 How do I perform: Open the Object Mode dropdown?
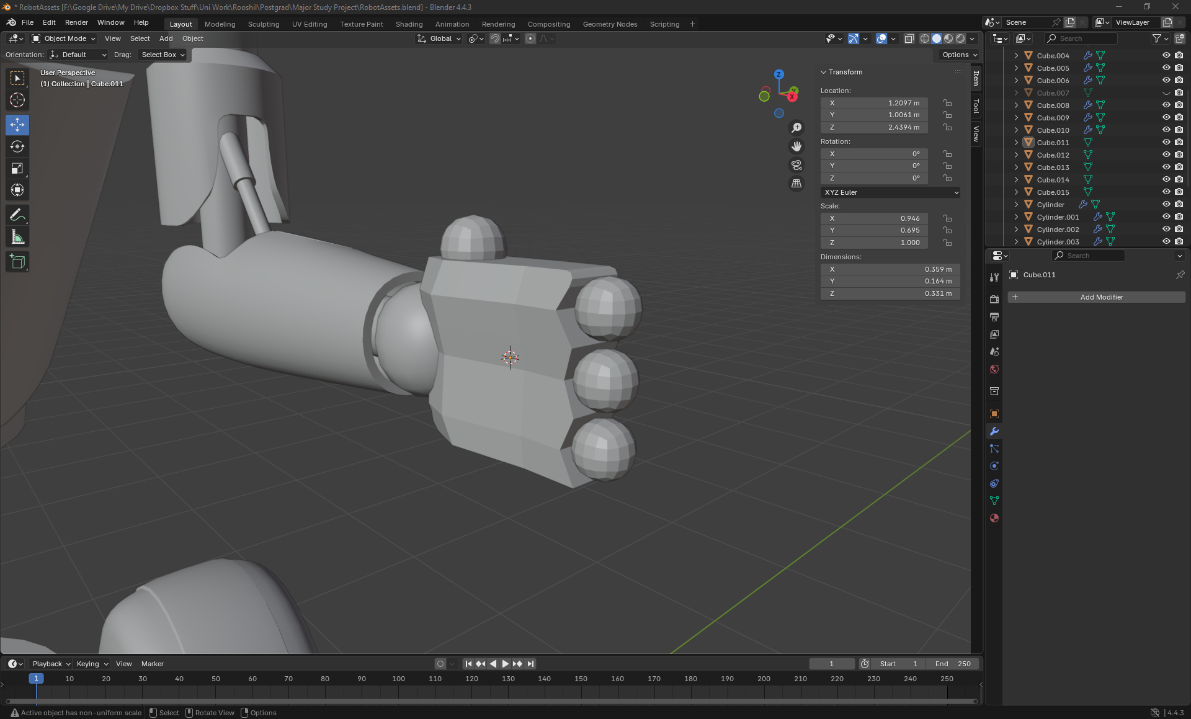64,38
